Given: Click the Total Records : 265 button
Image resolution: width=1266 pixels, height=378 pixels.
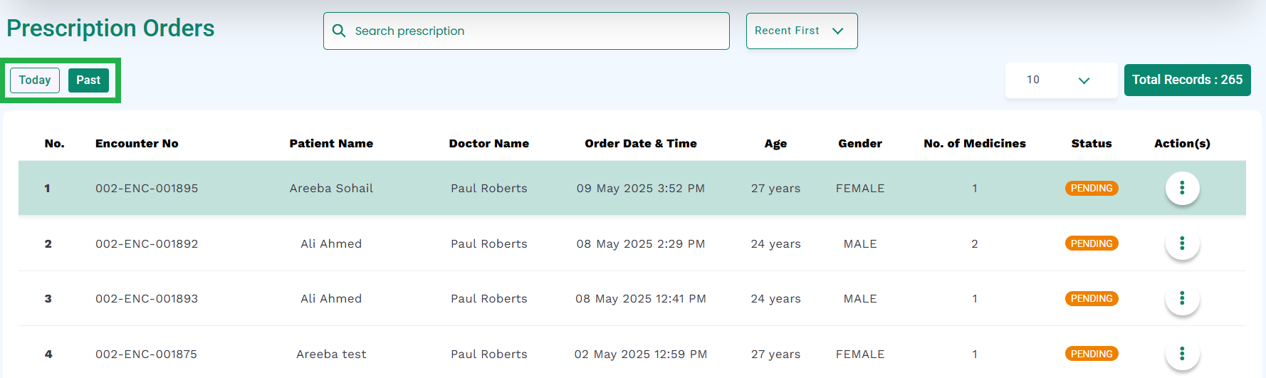Looking at the screenshot, I should pyautogui.click(x=1187, y=80).
